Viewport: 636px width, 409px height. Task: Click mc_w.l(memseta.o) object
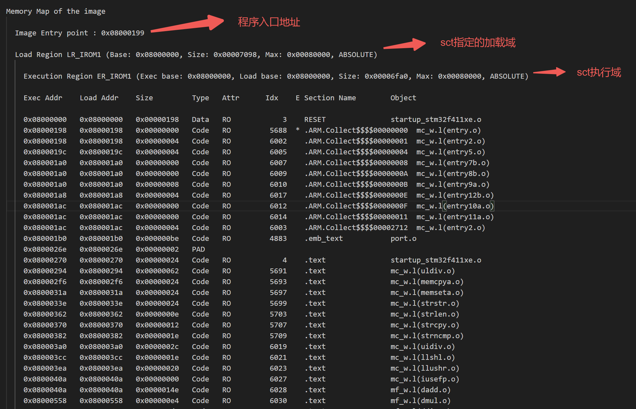(x=427, y=293)
